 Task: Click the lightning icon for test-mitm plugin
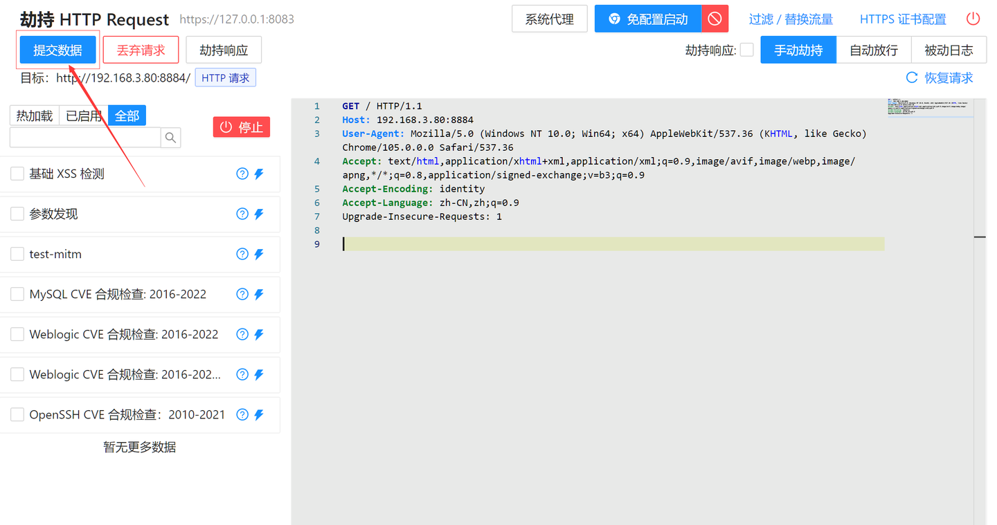coord(258,254)
